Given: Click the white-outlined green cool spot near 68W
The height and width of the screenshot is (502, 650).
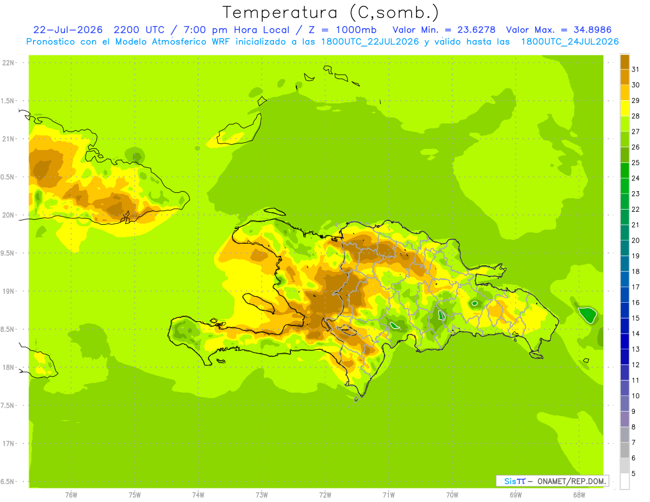Looking at the screenshot, I should point(587,315).
